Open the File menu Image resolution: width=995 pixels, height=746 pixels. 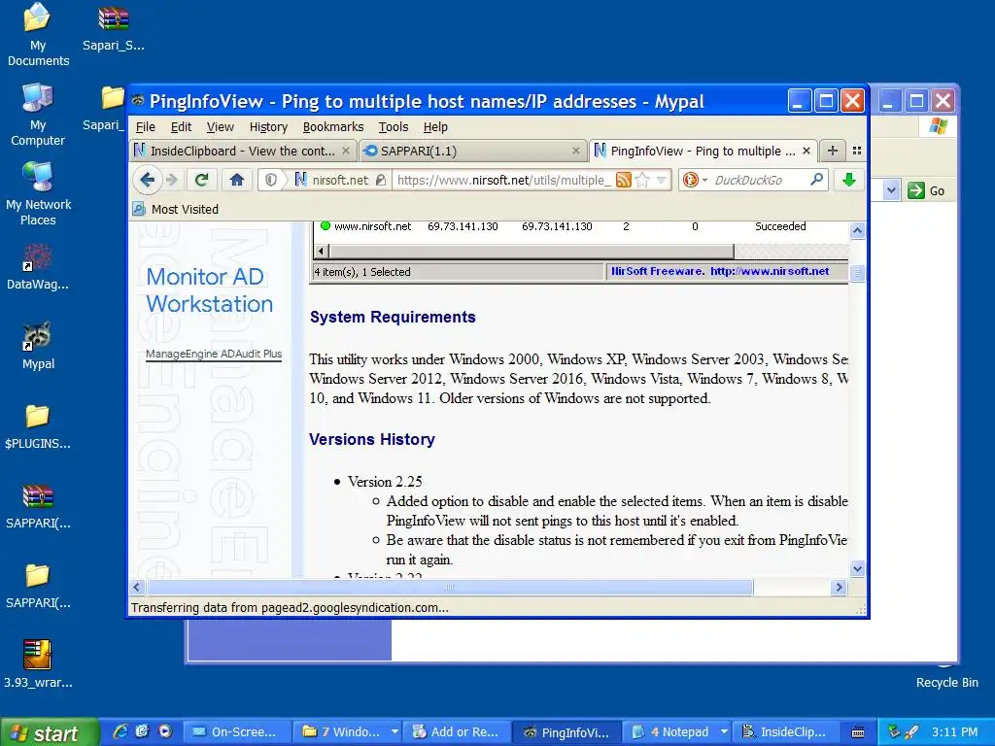[146, 127]
